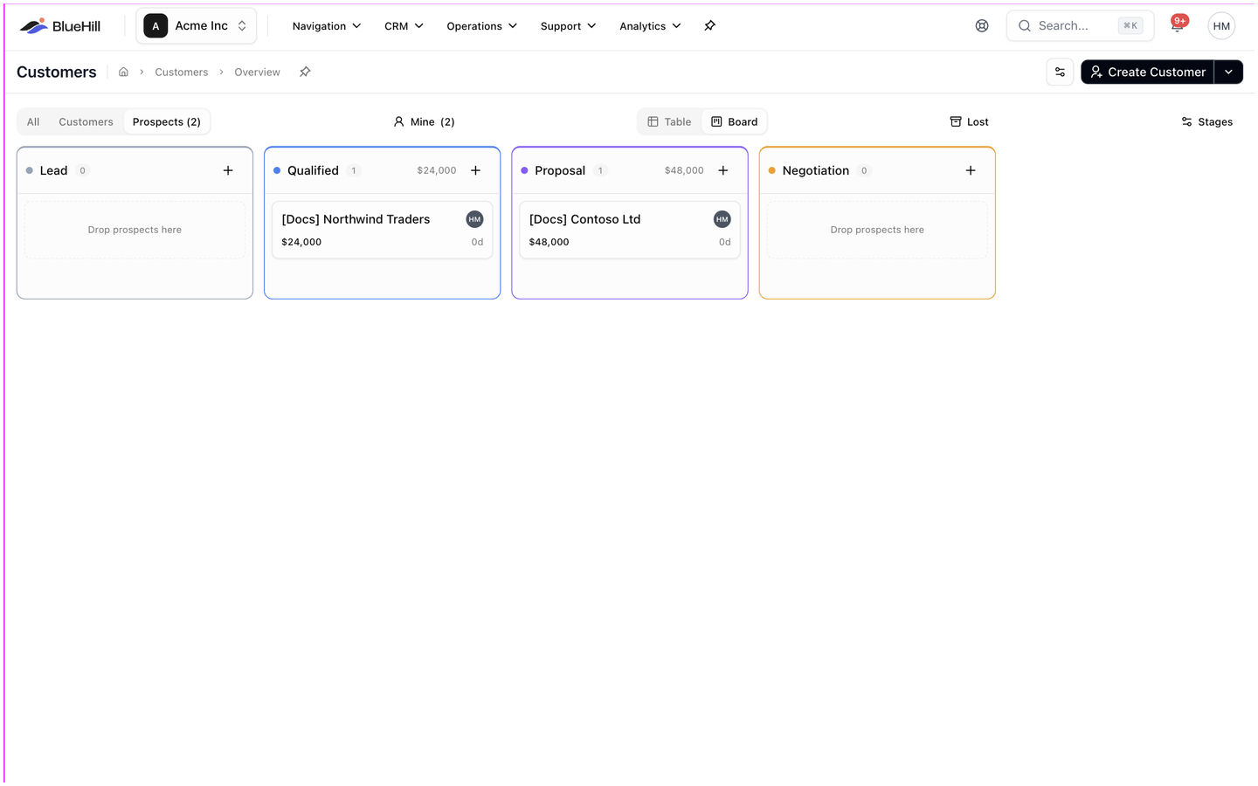Expand the Operations menu

point(482,26)
